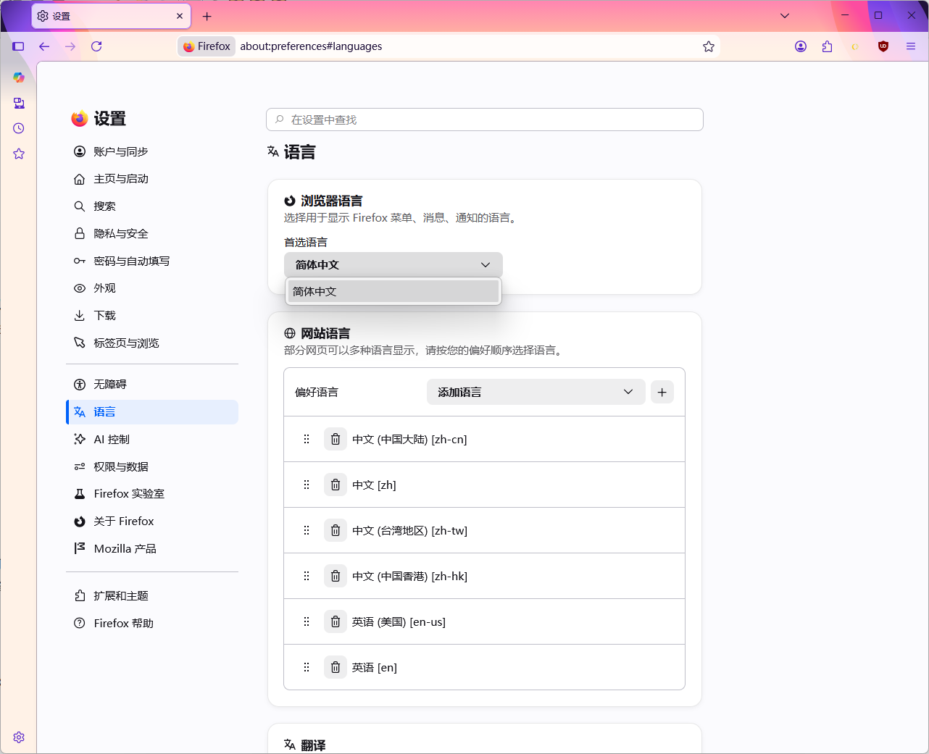Reload the page with refresh icon
The height and width of the screenshot is (754, 929).
click(x=96, y=46)
